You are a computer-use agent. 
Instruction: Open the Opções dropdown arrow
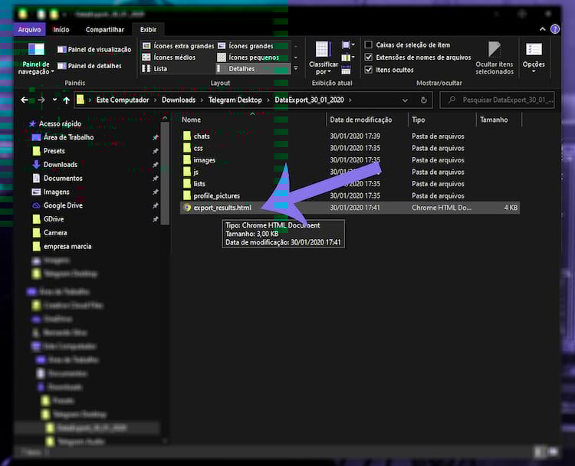[534, 73]
